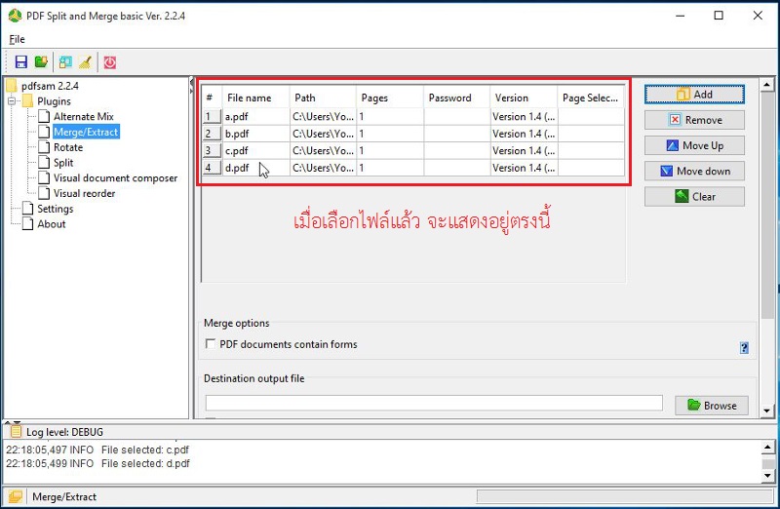
Task: Collapse the Plugins tree node
Action: click(12, 101)
